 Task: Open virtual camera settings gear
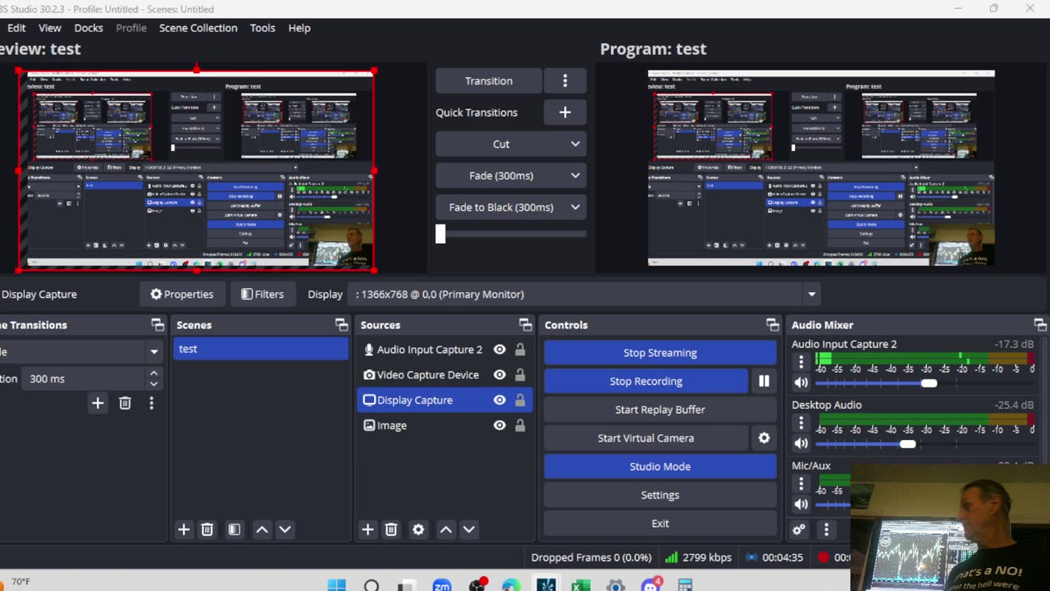tap(764, 438)
